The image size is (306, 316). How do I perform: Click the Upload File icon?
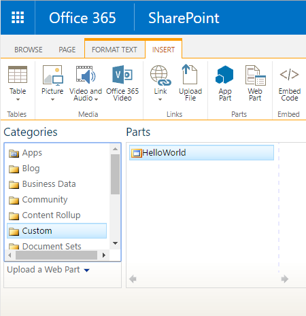(x=190, y=74)
